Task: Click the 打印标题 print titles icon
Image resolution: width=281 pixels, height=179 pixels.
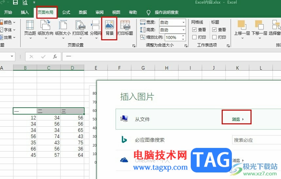Action: tap(125, 25)
